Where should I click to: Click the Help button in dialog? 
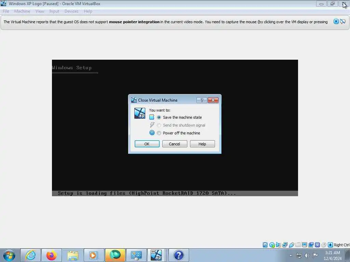coord(202,144)
